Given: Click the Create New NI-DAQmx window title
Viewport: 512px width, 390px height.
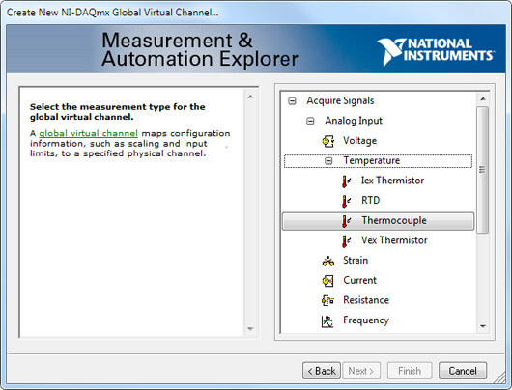Looking at the screenshot, I should click(x=112, y=13).
